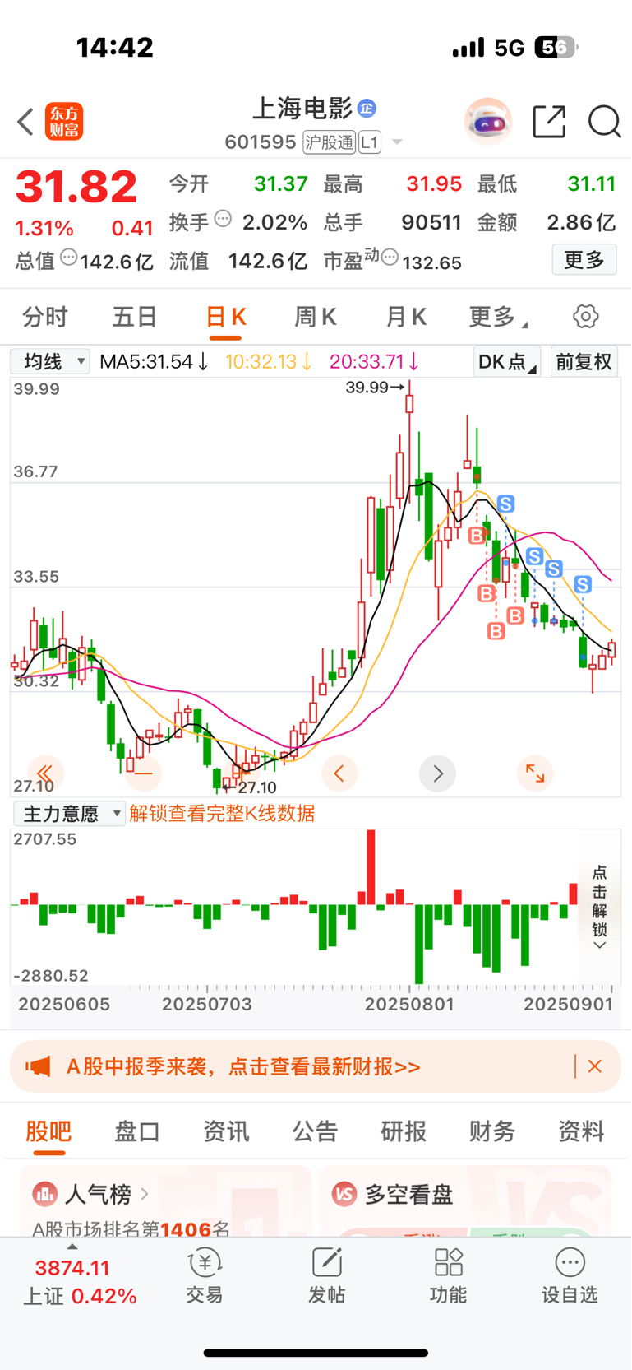Toggle the 前复权 adjustment button
Image resolution: width=632 pixels, height=1370 pixels.
click(584, 361)
